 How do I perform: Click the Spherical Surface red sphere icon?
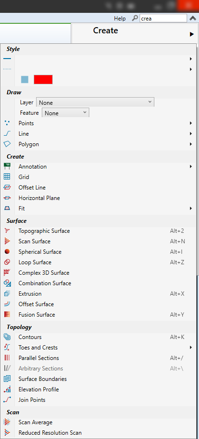click(7, 252)
